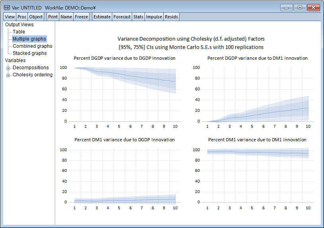This screenshot has width=324, height=228.
Task: Expand the Decompositions node
Action: coord(8,68)
